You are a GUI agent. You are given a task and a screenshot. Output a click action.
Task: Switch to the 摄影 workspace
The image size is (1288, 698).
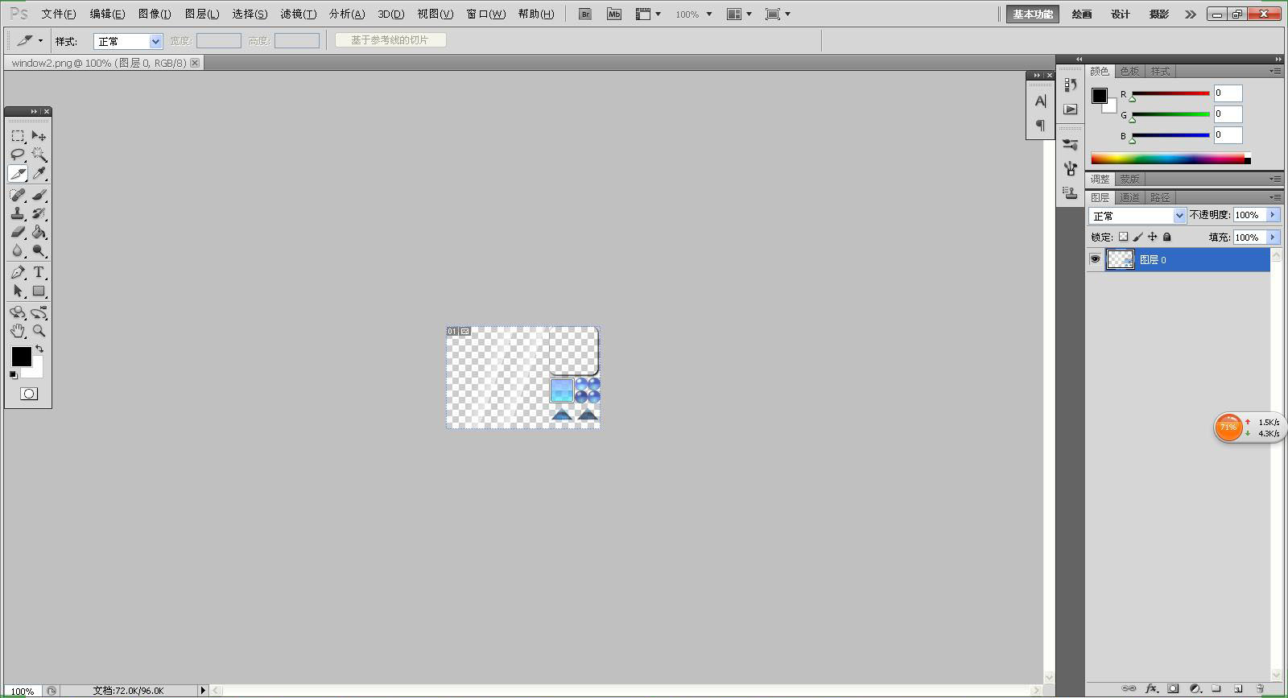point(1159,14)
